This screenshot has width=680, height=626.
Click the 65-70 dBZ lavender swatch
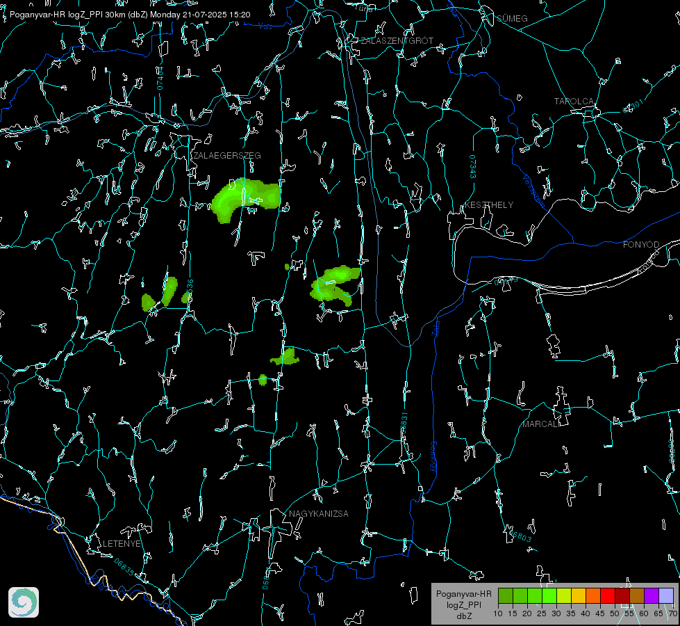coord(666,595)
